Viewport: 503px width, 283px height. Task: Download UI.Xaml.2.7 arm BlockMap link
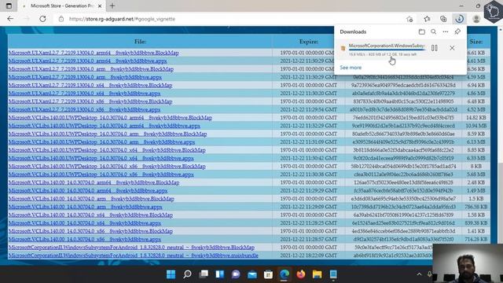91,69
